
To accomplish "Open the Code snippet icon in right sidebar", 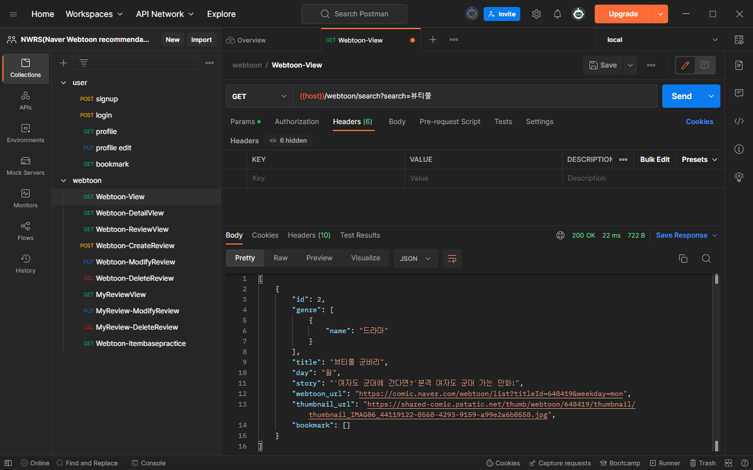I will (739, 121).
